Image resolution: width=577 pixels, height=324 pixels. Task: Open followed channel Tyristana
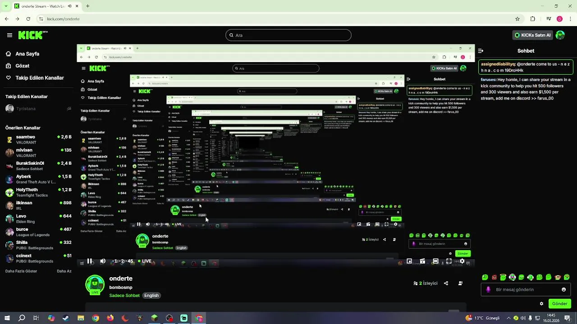[38, 108]
